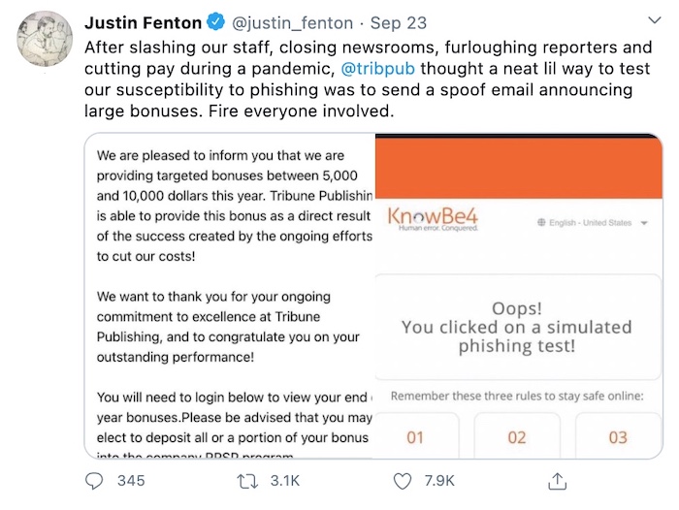The width and height of the screenshot is (679, 510).
Task: Click the @justin_fenton handle
Action: [x=293, y=22]
